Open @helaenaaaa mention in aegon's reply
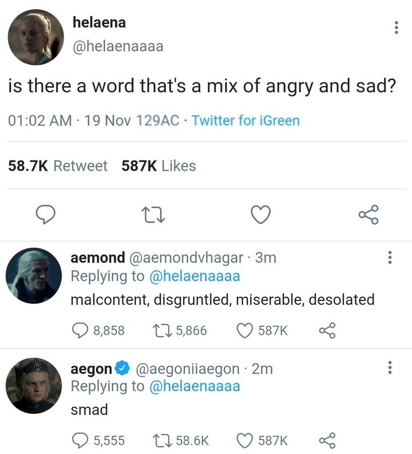 (194, 386)
